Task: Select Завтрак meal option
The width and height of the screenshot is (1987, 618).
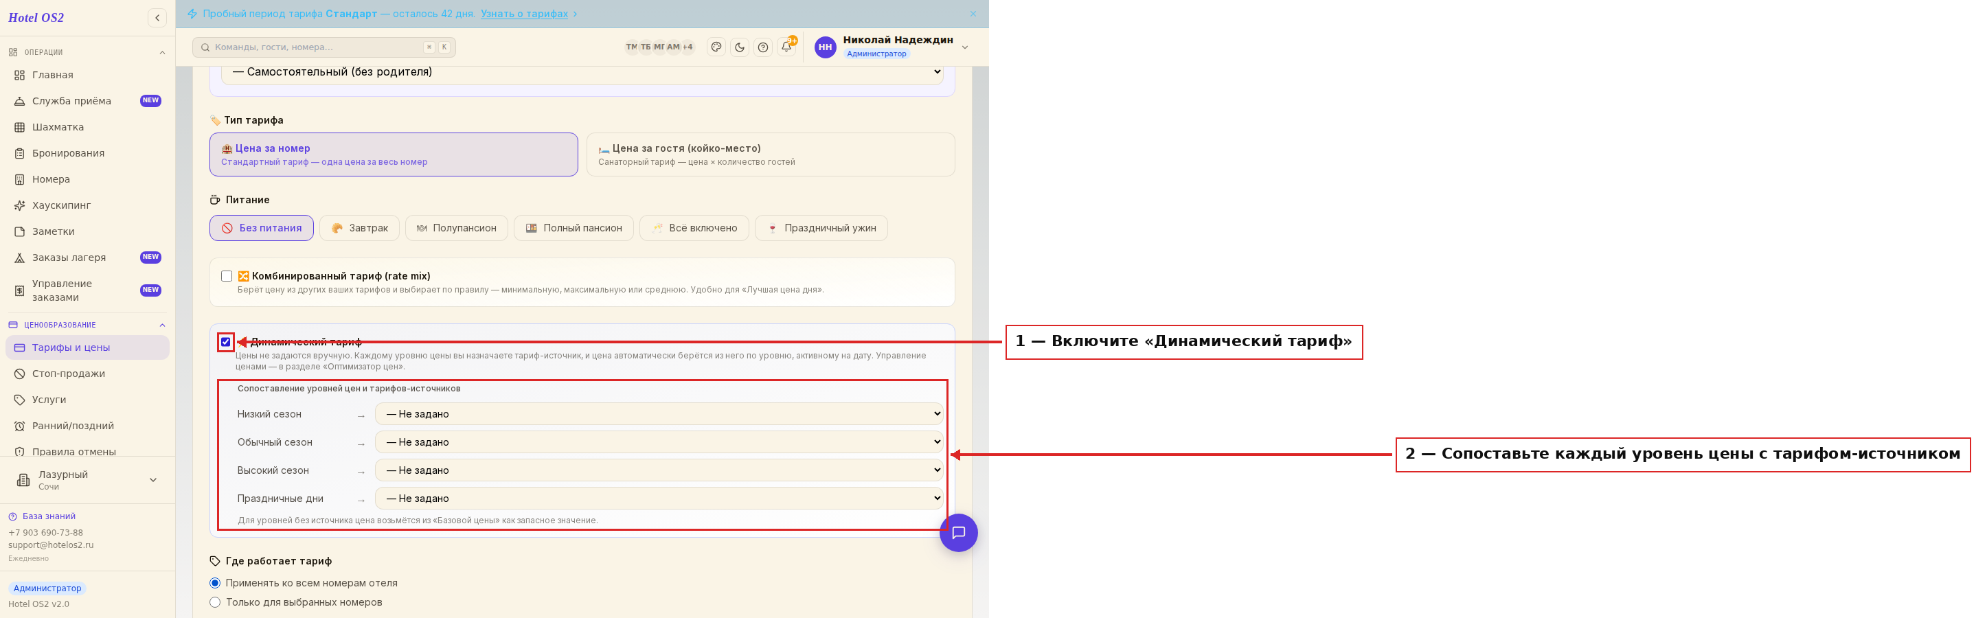Action: 359,227
